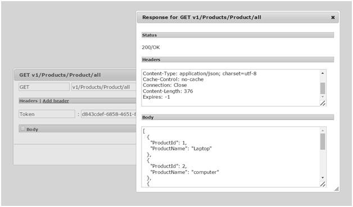Click the Body section bar in Response dialog
The width and height of the screenshot is (353, 207).
pos(238,117)
